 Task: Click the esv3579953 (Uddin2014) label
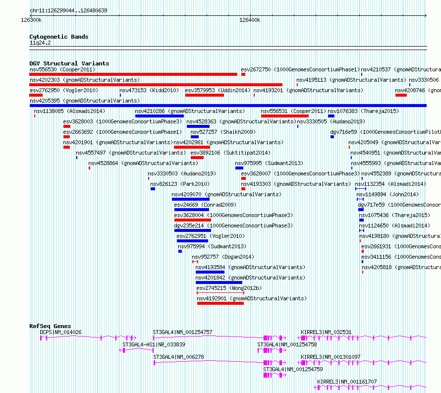(218, 90)
